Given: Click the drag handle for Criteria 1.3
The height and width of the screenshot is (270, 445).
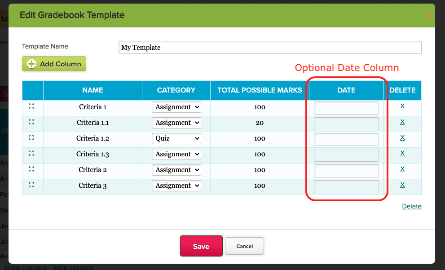Looking at the screenshot, I should tap(31, 153).
